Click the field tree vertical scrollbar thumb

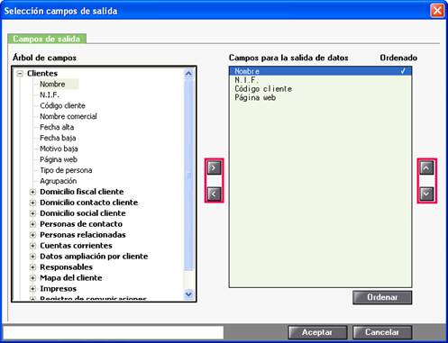pyautogui.click(x=188, y=175)
